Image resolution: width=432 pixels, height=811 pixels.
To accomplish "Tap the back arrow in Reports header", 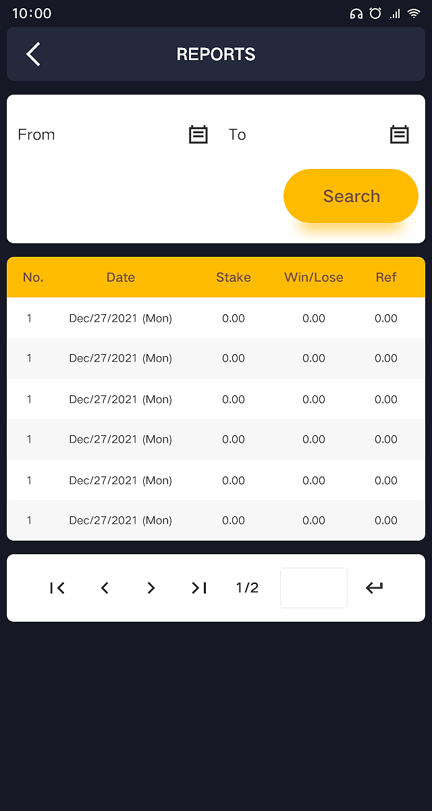I will [33, 54].
